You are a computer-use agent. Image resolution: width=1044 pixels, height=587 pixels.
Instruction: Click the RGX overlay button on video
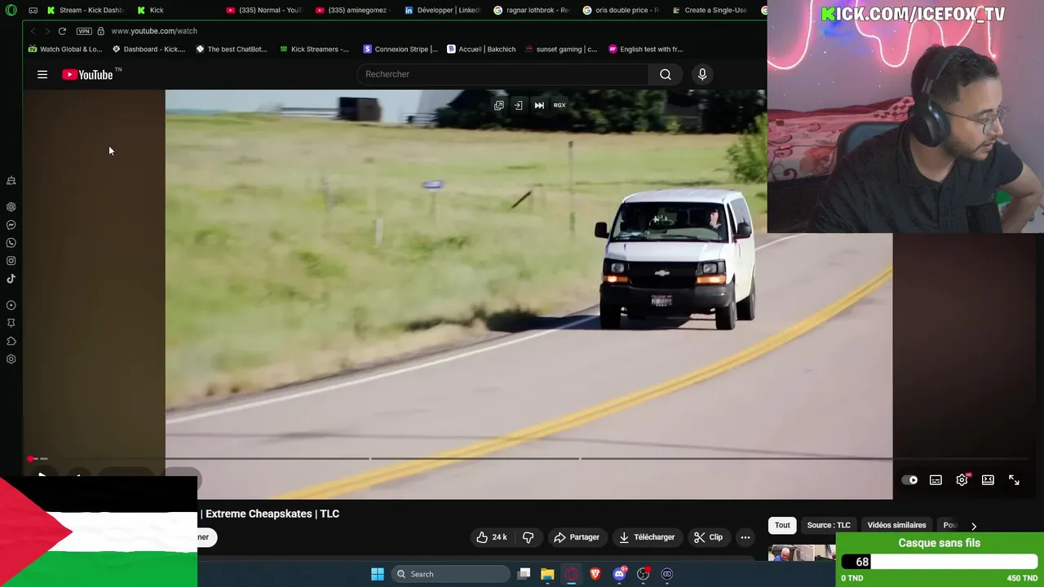560,105
